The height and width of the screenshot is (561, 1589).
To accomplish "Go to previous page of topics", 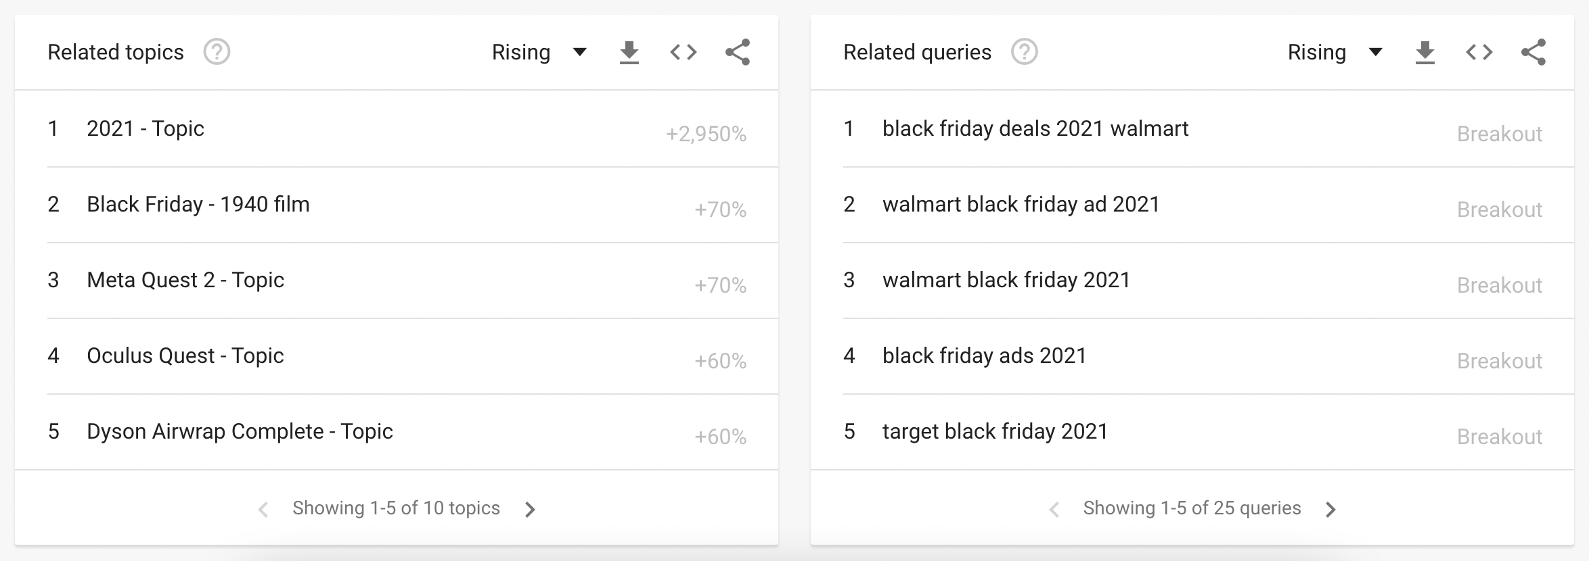I will coord(263,509).
